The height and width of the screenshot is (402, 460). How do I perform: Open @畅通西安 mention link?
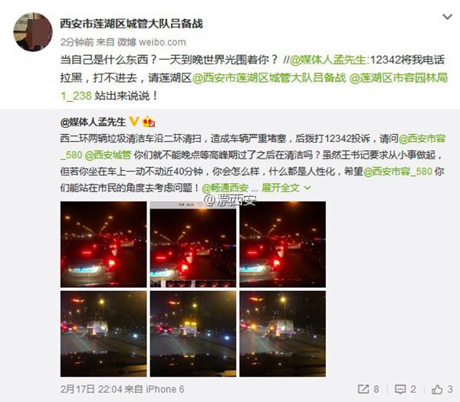tap(225, 188)
